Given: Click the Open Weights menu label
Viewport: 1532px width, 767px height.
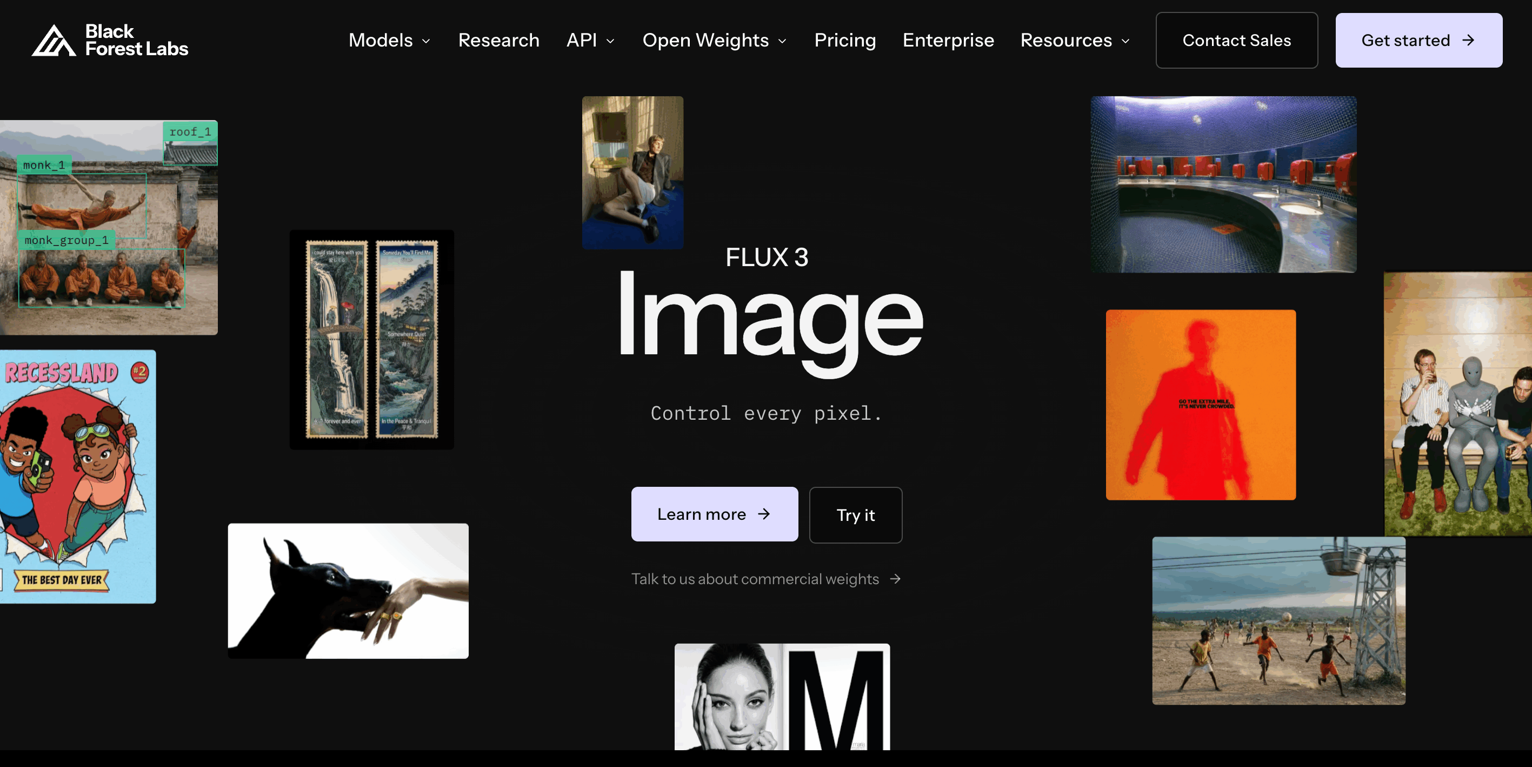Looking at the screenshot, I should [705, 40].
